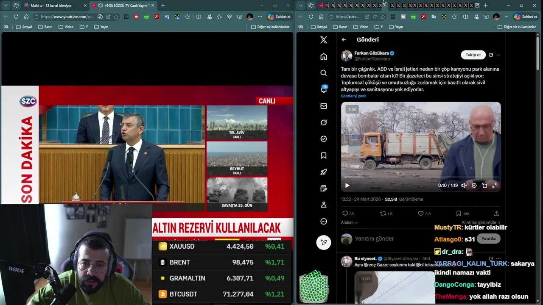Open Video bookmarks folder in X window
Image resolution: width=543 pixels, height=305 pixels.
[361, 27]
